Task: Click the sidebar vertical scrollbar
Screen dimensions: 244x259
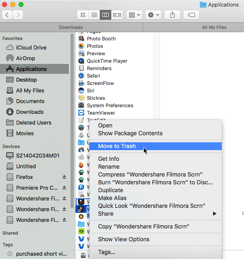Action: tap(72, 120)
